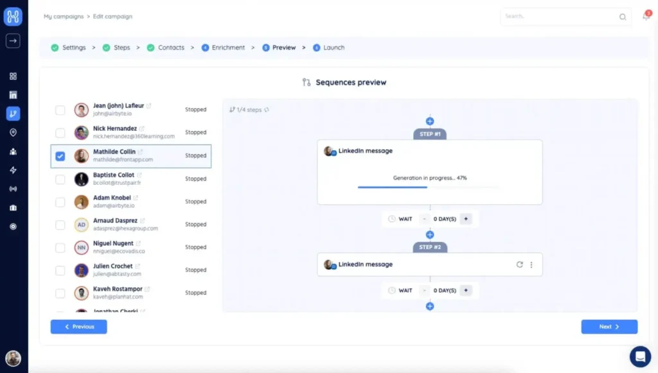Open the lightning bolt icon in sidebar
The width and height of the screenshot is (658, 373).
13,170
